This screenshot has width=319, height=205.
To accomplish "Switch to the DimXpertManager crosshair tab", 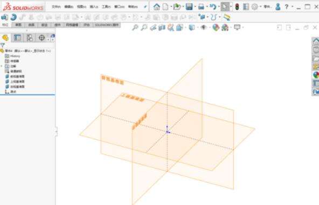I will tap(41, 38).
